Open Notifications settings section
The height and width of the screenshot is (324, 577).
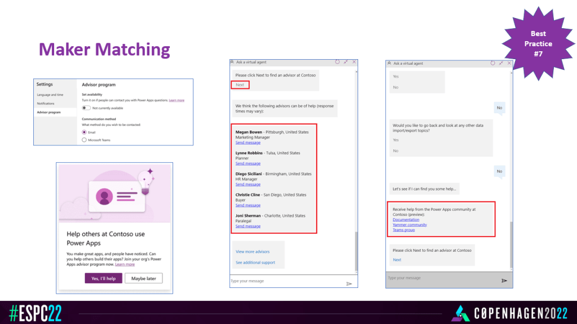pyautogui.click(x=46, y=104)
